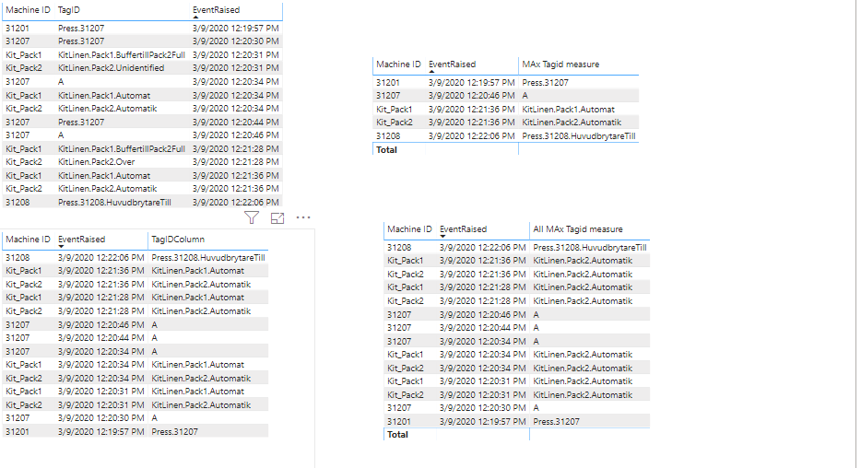Select Kit_Pack2 in five-row MAx Tagid table
The height and width of the screenshot is (468, 861).
pyautogui.click(x=394, y=123)
